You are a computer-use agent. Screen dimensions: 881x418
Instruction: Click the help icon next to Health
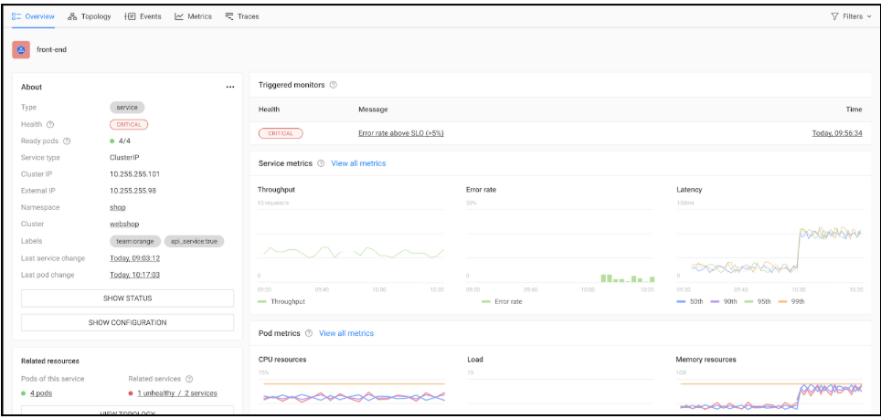pyautogui.click(x=50, y=124)
